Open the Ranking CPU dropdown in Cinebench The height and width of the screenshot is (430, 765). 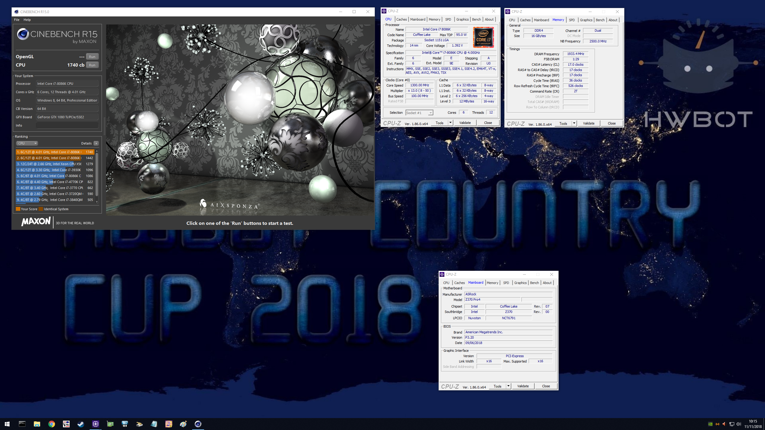(27, 143)
